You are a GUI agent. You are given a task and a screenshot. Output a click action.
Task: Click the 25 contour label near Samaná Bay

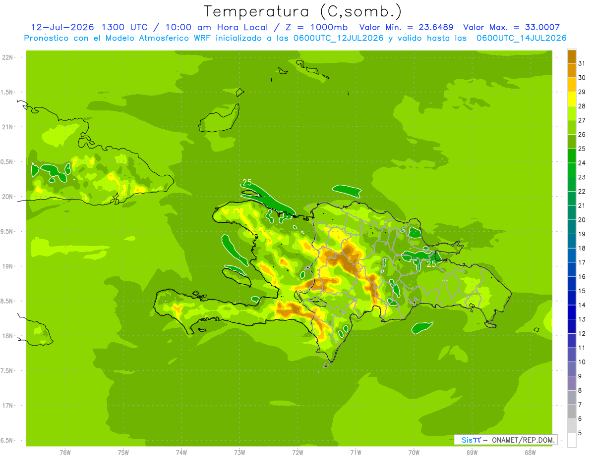click(x=431, y=264)
